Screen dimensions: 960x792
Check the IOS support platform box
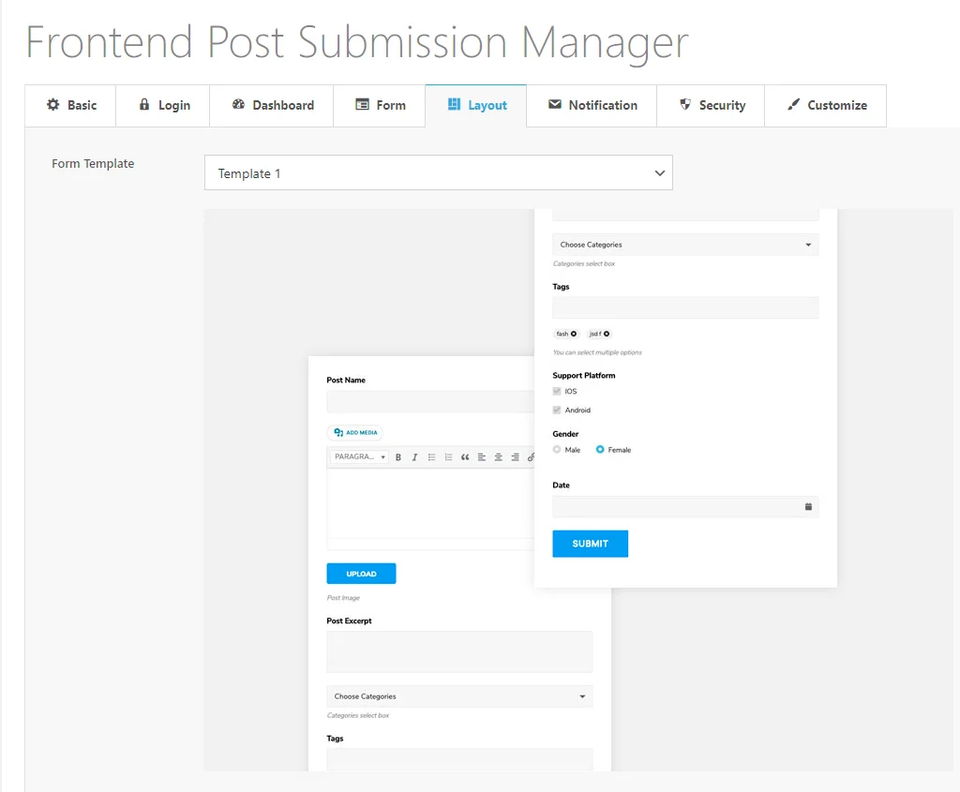tap(557, 391)
